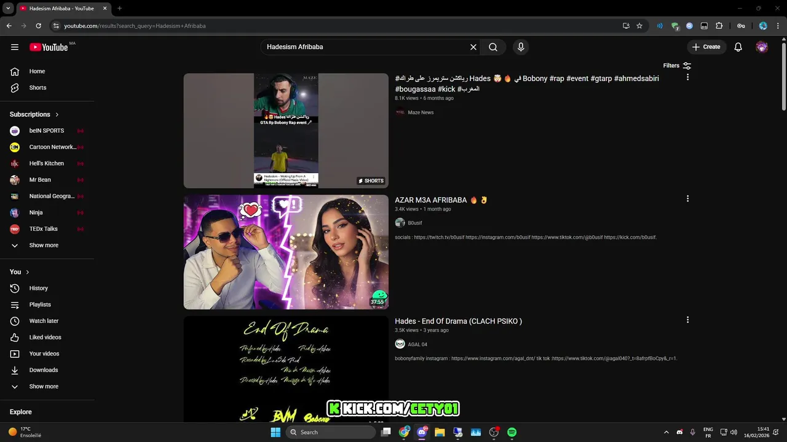This screenshot has height=442, width=787.
Task: Clear the search query with X
Action: (x=473, y=47)
